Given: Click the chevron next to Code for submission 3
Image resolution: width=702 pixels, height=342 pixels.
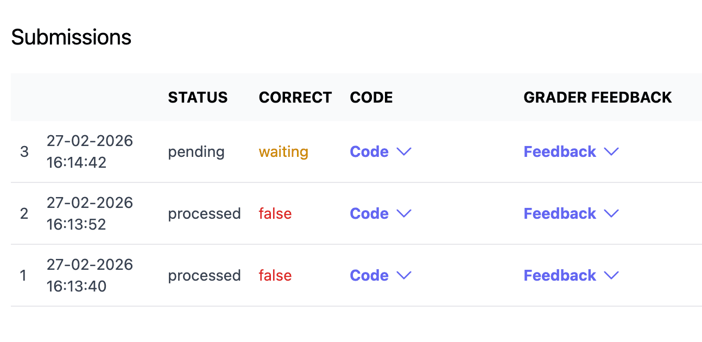Looking at the screenshot, I should pos(404,152).
